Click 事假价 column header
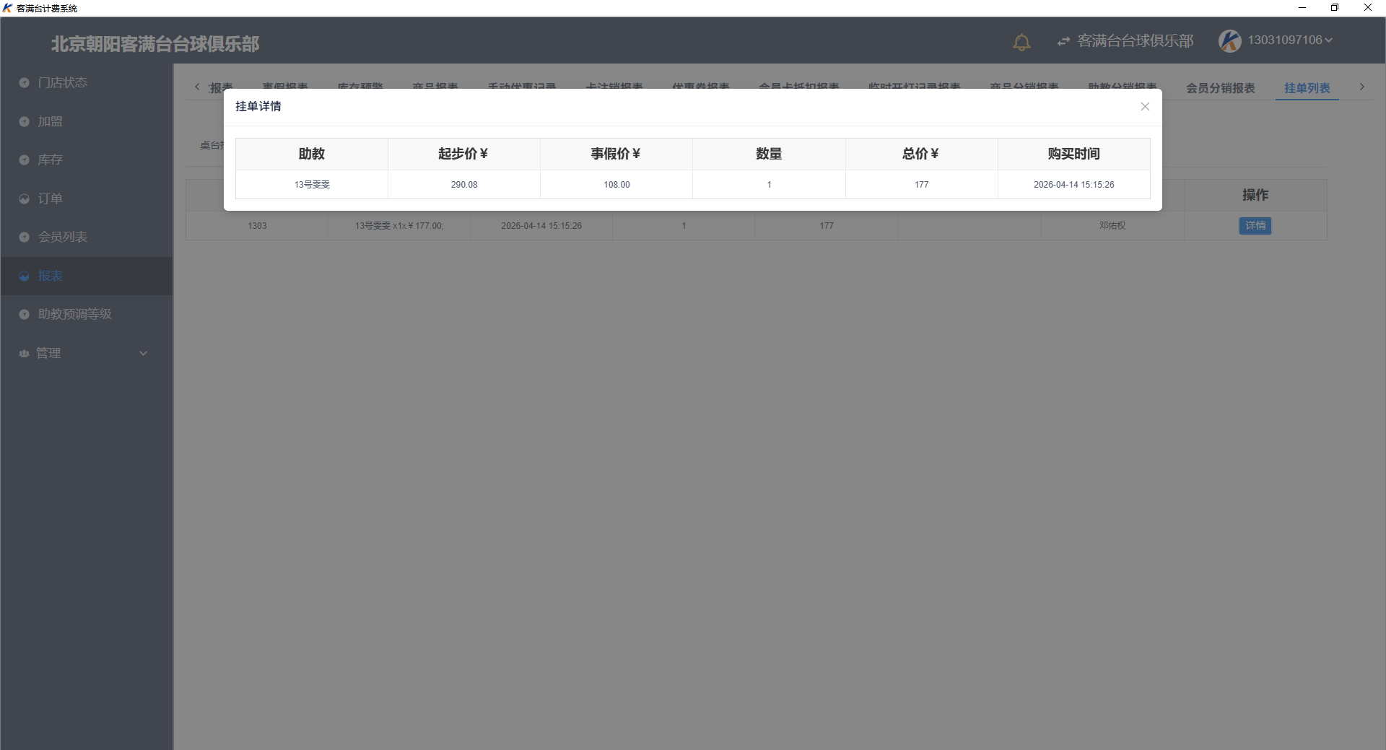The width and height of the screenshot is (1386, 750). 616,154
